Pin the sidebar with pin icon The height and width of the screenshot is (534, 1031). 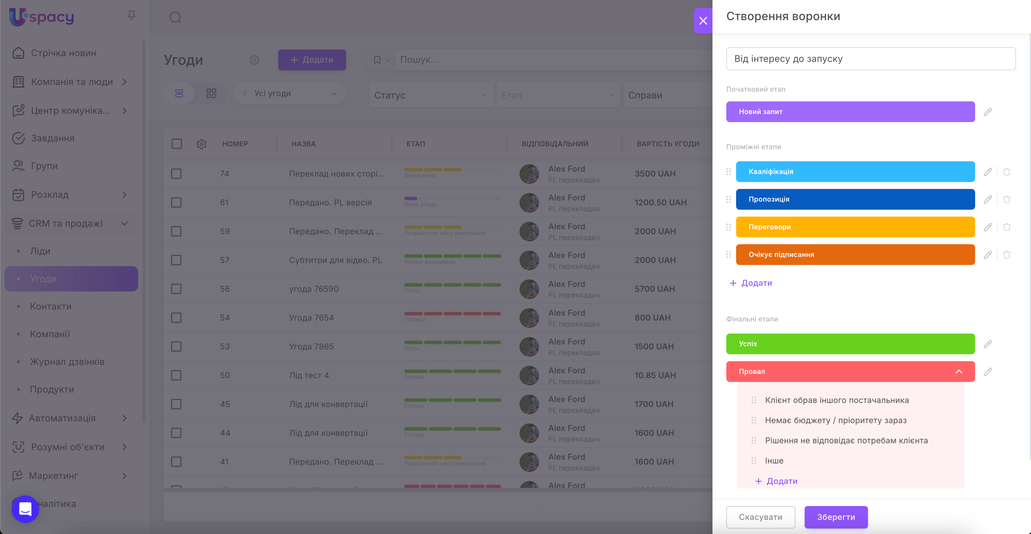[x=131, y=16]
